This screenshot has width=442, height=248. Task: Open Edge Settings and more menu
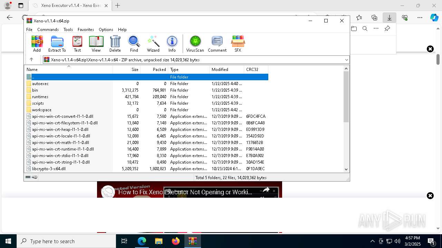[x=420, y=18]
